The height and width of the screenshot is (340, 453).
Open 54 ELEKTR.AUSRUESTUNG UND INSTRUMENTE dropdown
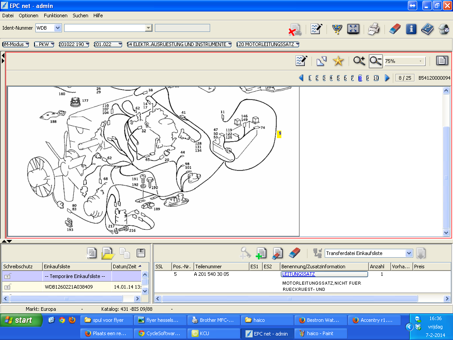(x=179, y=44)
